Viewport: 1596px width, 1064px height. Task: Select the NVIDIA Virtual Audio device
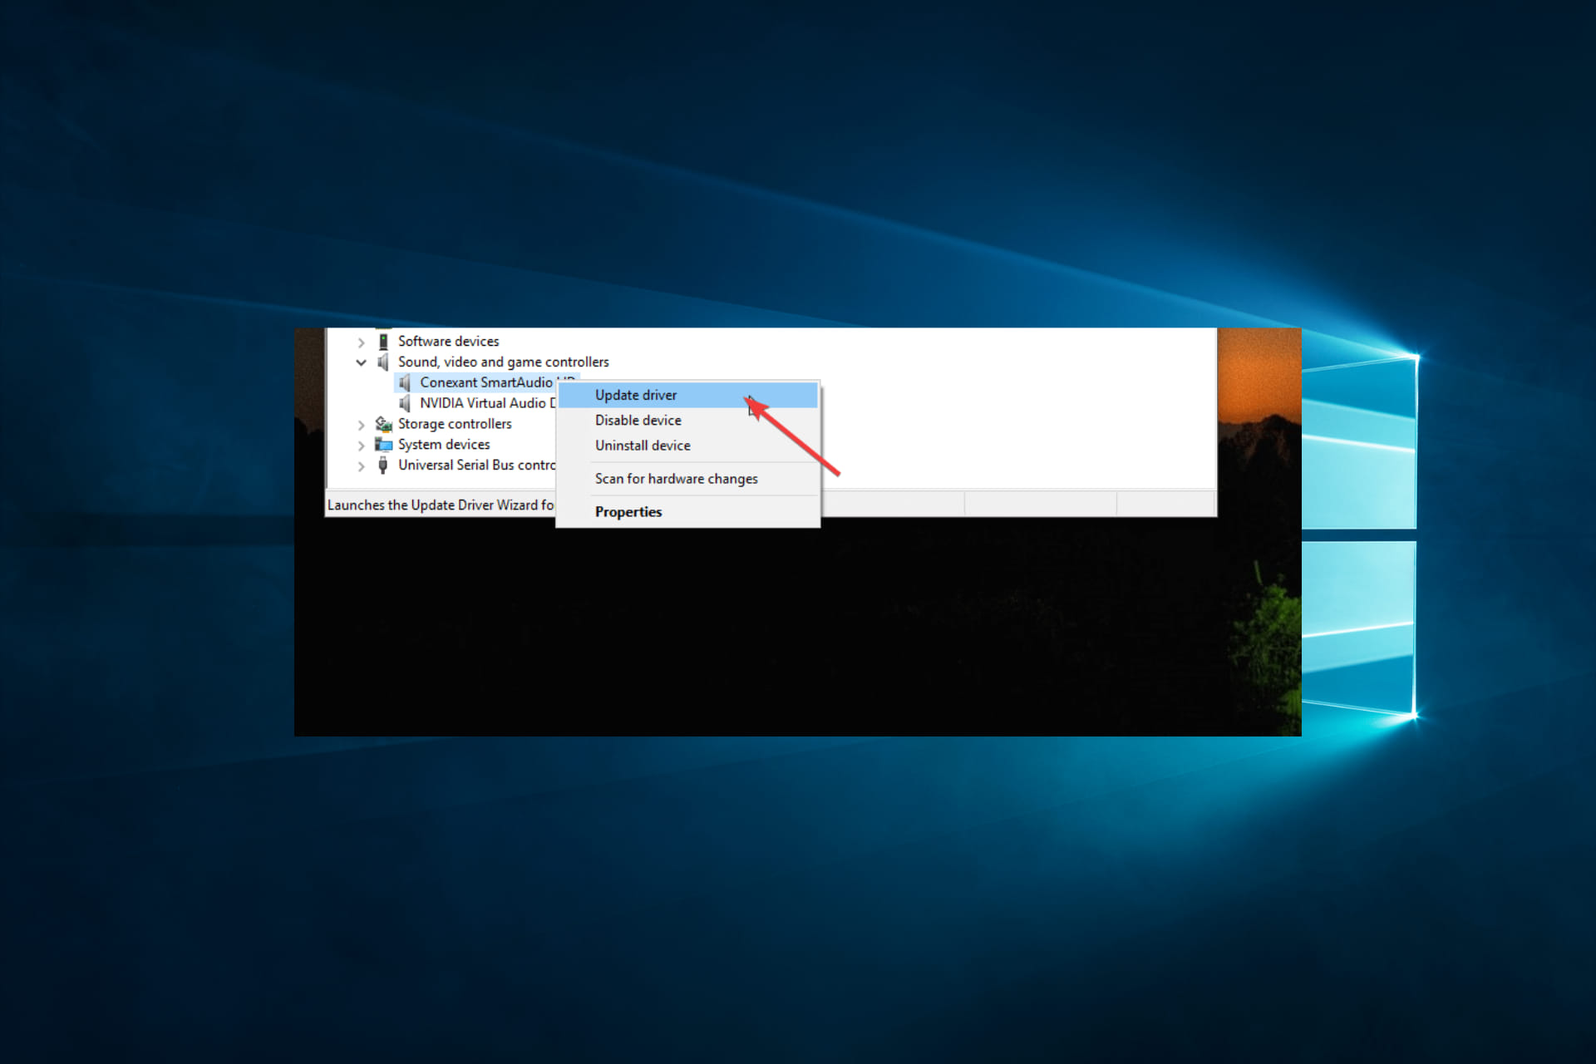tap(487, 403)
